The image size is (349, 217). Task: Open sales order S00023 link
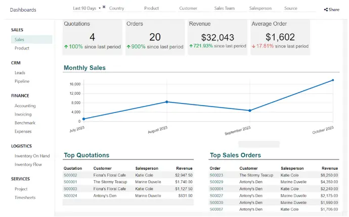(216, 175)
